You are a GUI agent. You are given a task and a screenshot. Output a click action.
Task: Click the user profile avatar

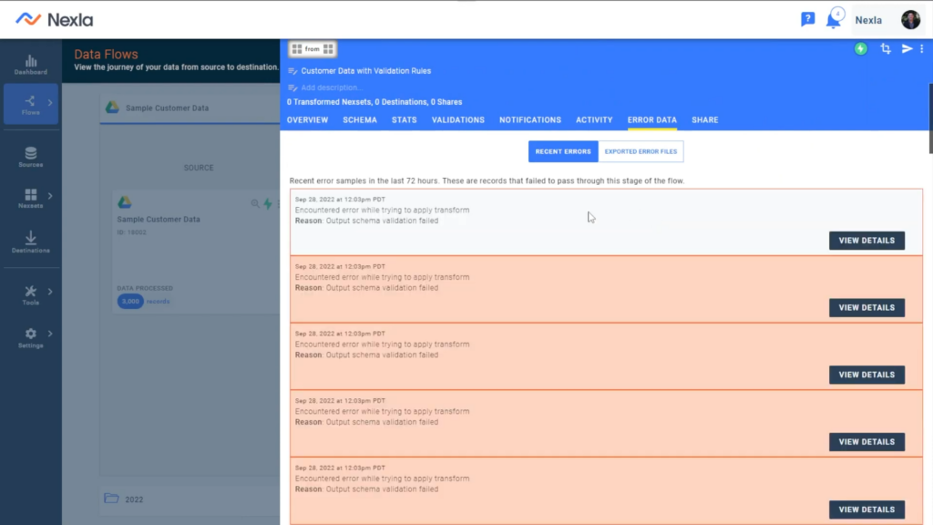coord(910,20)
